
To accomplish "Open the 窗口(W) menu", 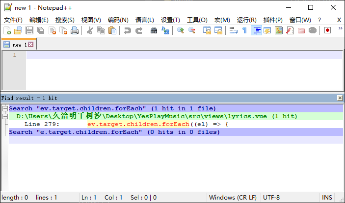I will [300, 20].
